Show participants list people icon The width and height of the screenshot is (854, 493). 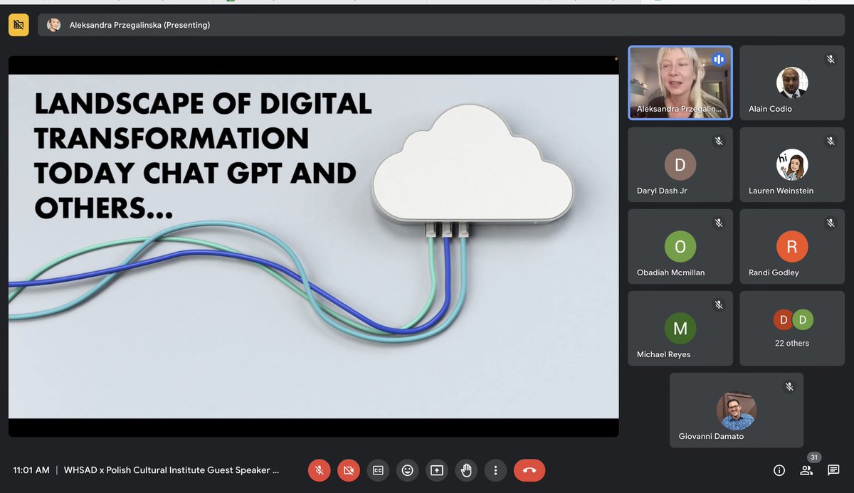[806, 470]
